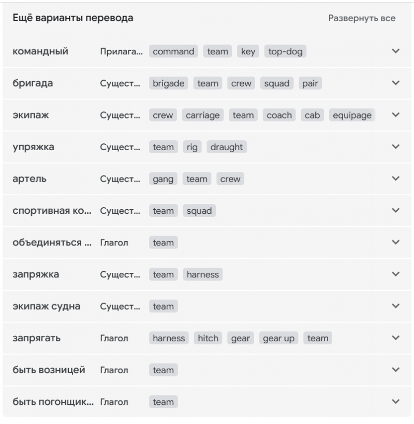Choose the "carriage" chip

203,115
